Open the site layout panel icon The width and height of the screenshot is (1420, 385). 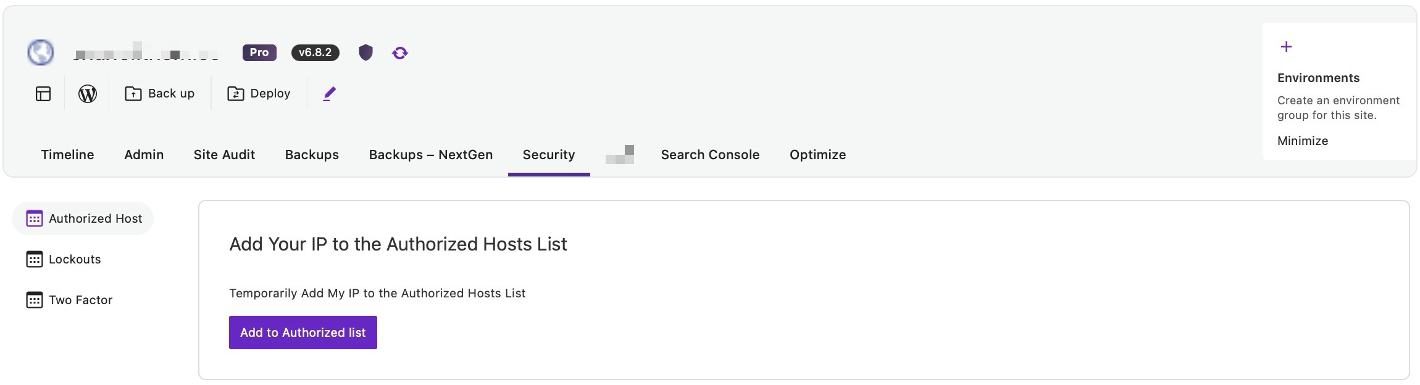click(43, 94)
